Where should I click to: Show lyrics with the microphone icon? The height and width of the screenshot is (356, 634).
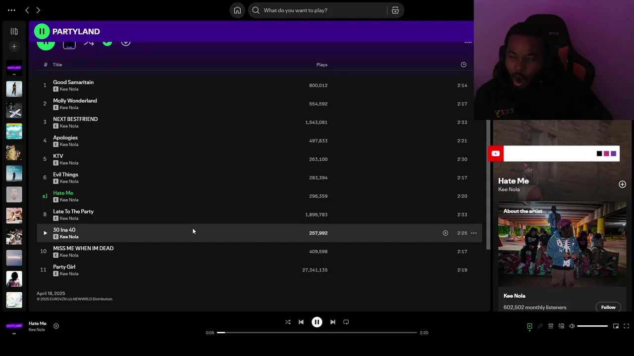[540, 326]
